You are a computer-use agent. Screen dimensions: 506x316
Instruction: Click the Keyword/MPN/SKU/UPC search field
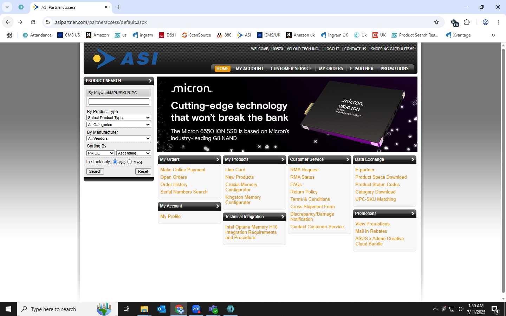[x=119, y=101]
